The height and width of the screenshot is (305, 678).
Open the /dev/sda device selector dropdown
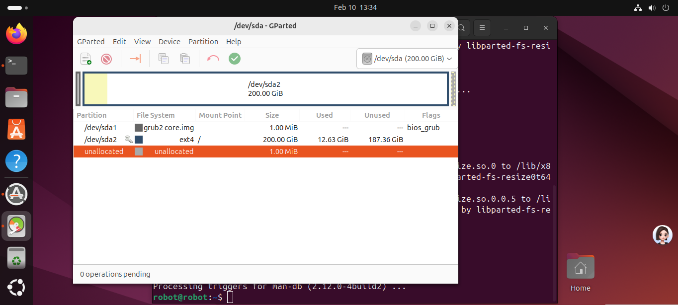click(x=407, y=59)
